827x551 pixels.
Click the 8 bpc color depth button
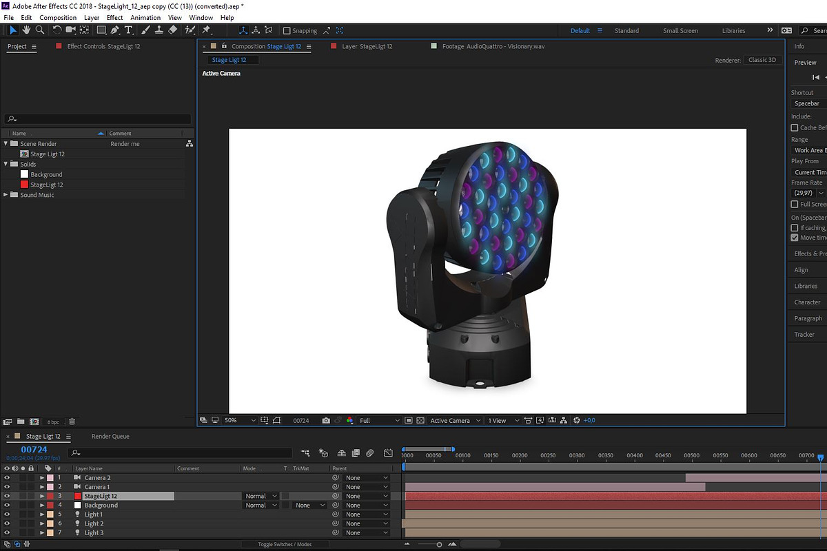53,422
